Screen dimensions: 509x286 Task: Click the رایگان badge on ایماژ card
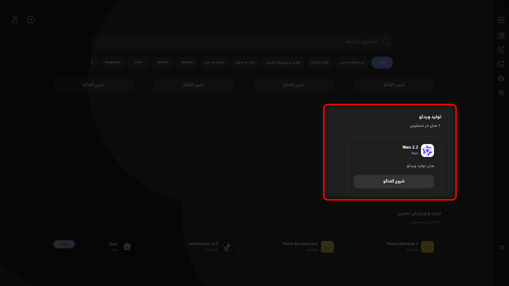pyautogui.click(x=64, y=244)
